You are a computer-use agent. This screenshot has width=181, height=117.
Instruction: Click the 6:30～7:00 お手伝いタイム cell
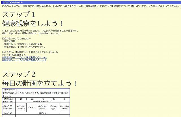[8, 107]
